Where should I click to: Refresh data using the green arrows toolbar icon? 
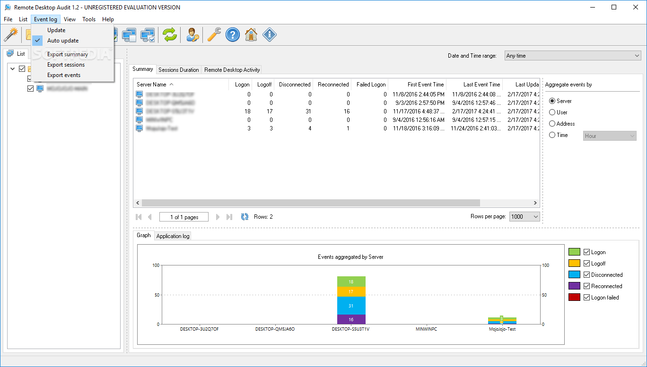(x=170, y=34)
